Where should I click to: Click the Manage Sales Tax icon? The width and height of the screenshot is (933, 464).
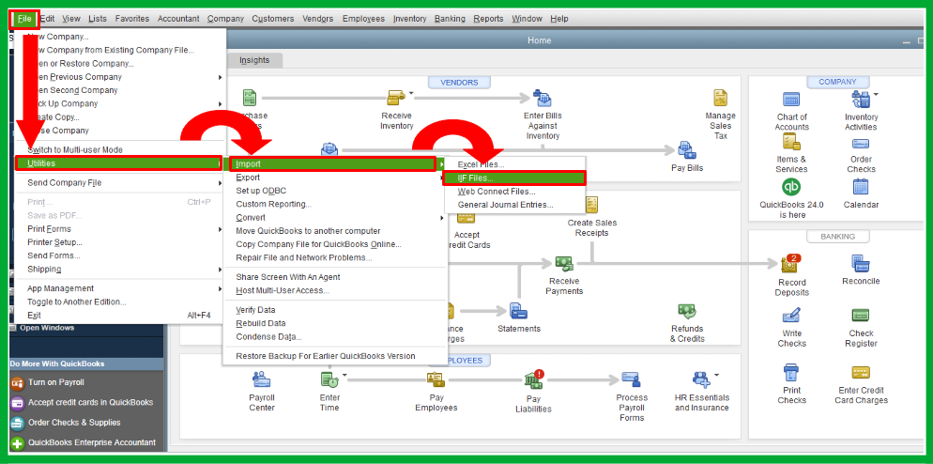pos(720,99)
